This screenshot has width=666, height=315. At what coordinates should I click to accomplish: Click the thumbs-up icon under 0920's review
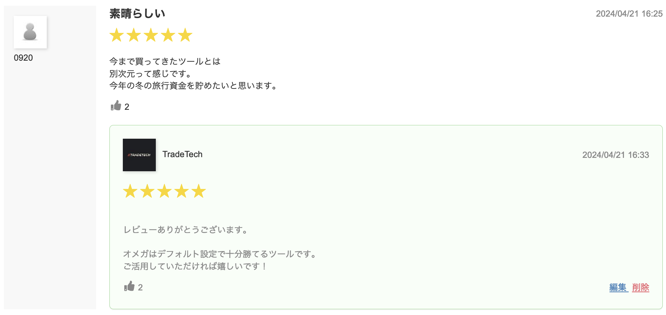click(116, 106)
